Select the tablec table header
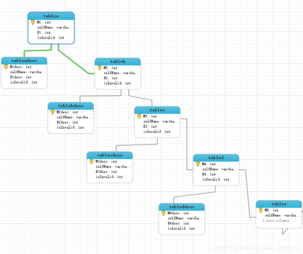Image resolution: width=303 pixels, height=254 pixels. tap(158, 110)
